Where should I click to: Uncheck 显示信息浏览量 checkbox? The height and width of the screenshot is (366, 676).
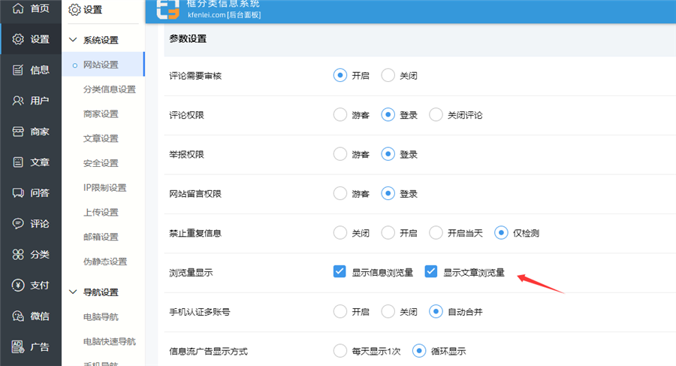pos(340,271)
